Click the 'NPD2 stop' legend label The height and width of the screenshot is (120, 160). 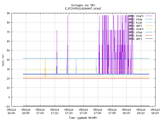pyautogui.click(x=135, y=19)
